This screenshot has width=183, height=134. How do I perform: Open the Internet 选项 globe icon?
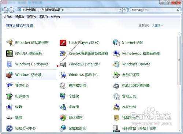[x=116, y=43]
